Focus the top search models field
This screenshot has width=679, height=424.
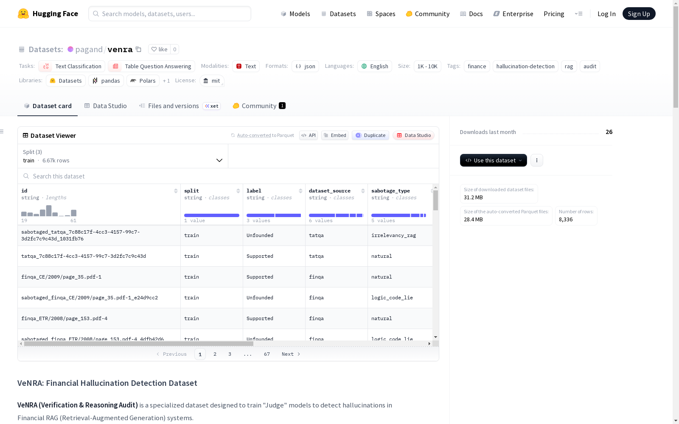coord(170,14)
